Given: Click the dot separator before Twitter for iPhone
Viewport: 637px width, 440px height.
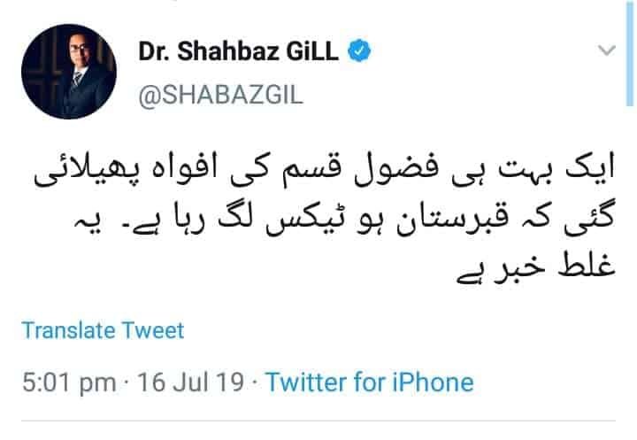Looking at the screenshot, I should (x=255, y=382).
